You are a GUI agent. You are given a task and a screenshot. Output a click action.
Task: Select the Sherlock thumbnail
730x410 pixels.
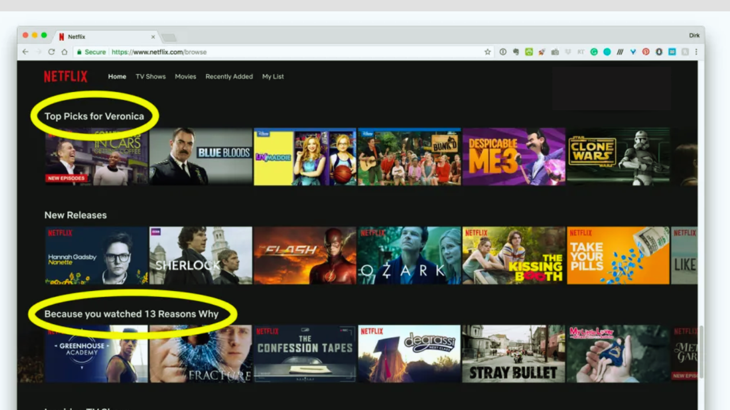coord(201,256)
